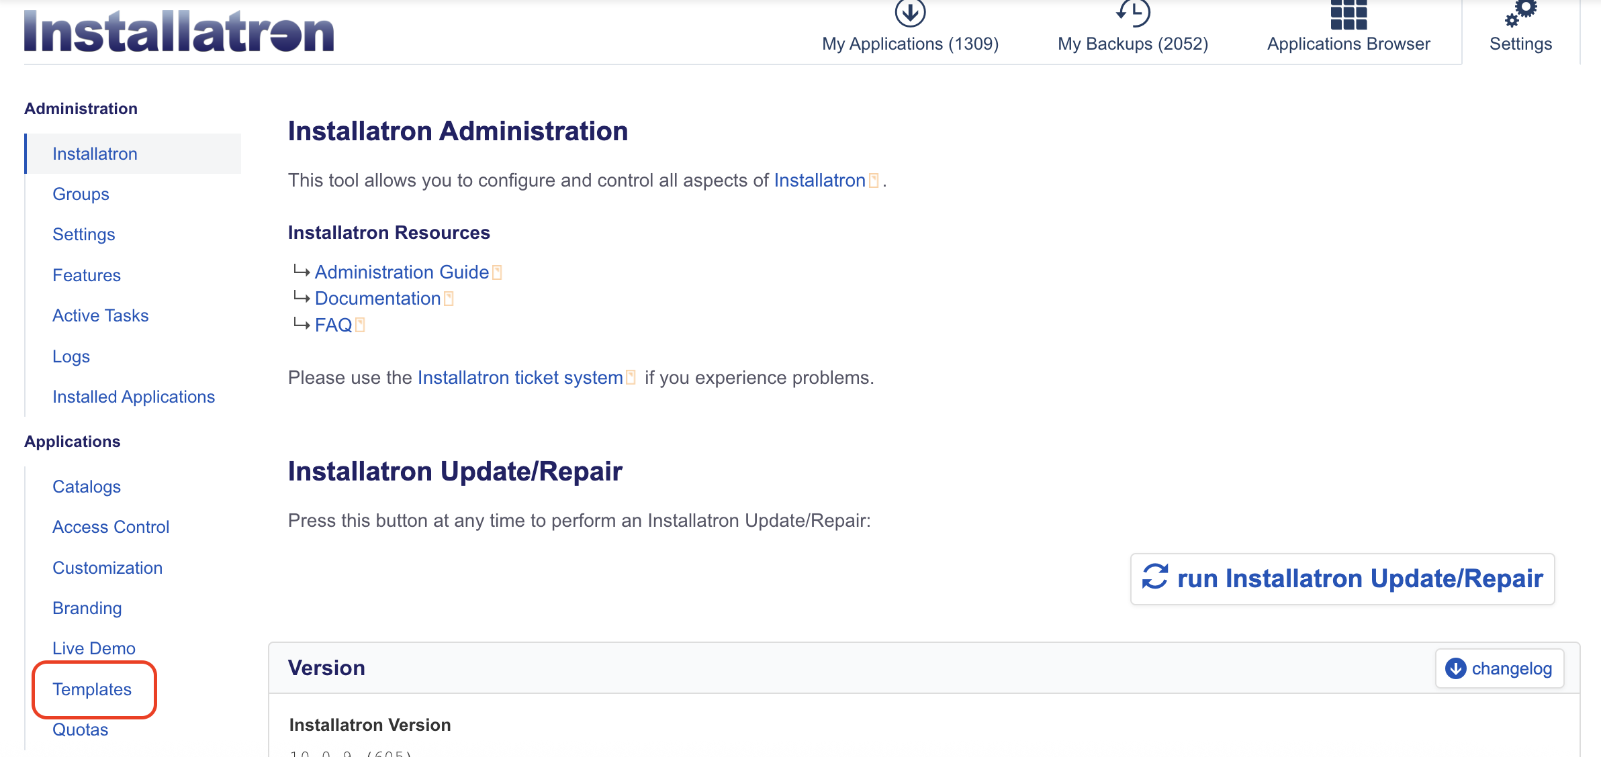The height and width of the screenshot is (757, 1601).
Task: Open Installed Applications in the sidebar
Action: (x=134, y=397)
